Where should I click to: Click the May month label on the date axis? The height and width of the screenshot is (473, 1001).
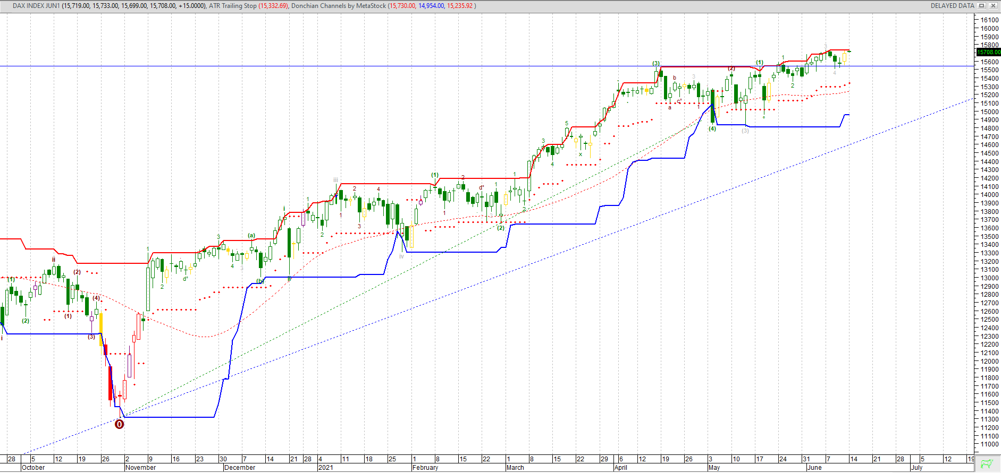click(x=714, y=468)
